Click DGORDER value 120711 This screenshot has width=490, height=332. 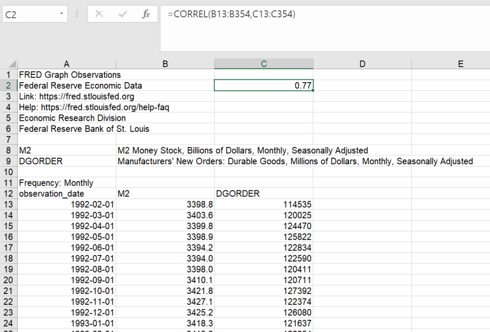pos(264,280)
